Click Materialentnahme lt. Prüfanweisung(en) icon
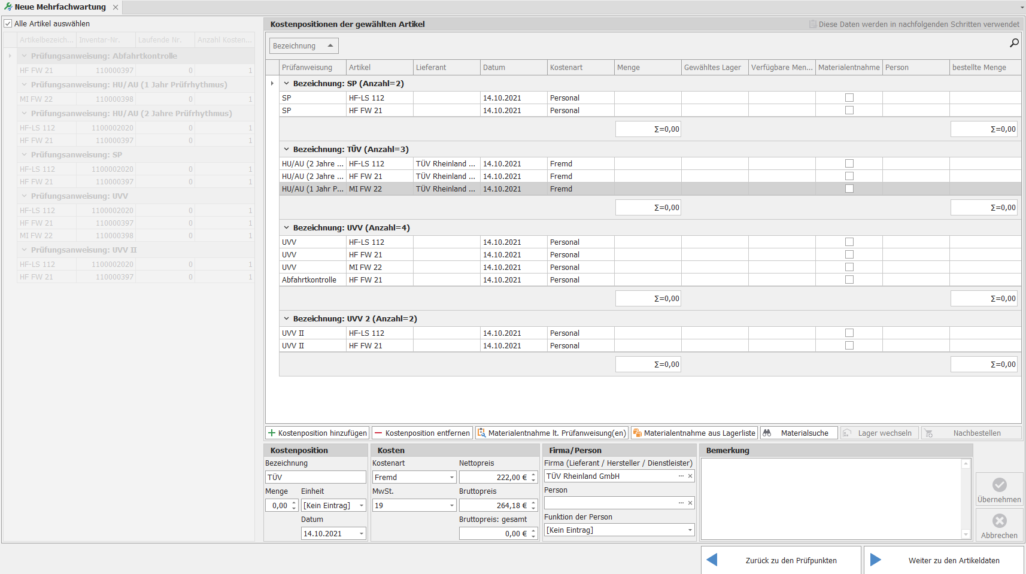The height and width of the screenshot is (574, 1026). point(481,433)
